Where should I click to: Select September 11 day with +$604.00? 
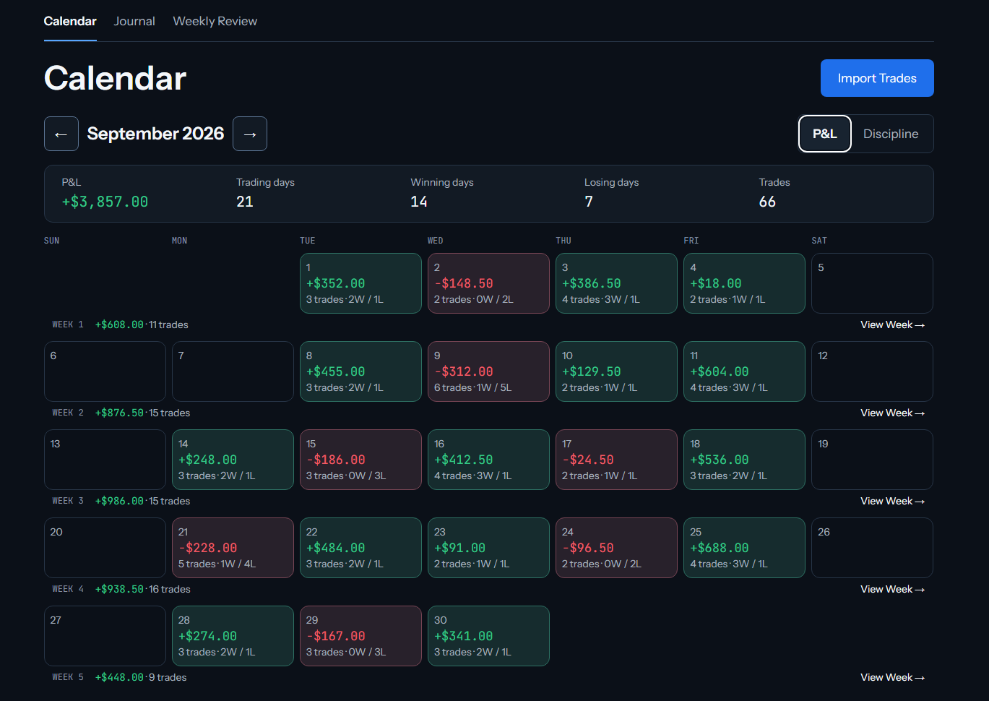click(x=744, y=371)
